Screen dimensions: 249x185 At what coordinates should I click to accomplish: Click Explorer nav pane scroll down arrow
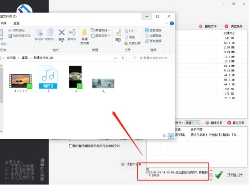tap(1, 131)
